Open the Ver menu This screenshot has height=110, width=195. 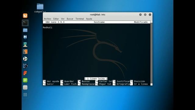(x=63, y=19)
